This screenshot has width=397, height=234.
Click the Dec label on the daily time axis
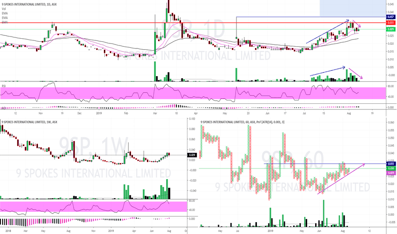[80, 113]
